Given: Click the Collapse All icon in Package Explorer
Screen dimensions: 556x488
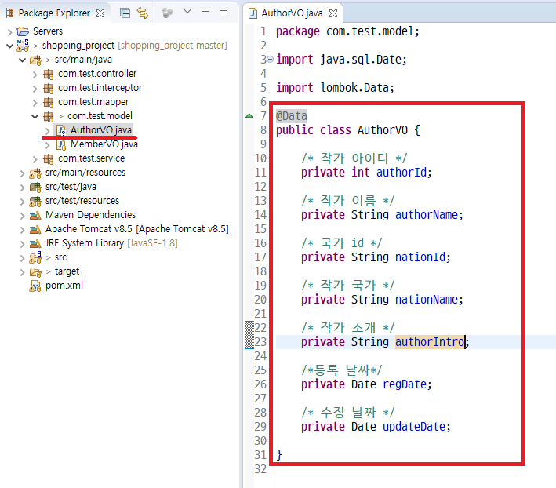Looking at the screenshot, I should pyautogui.click(x=125, y=13).
